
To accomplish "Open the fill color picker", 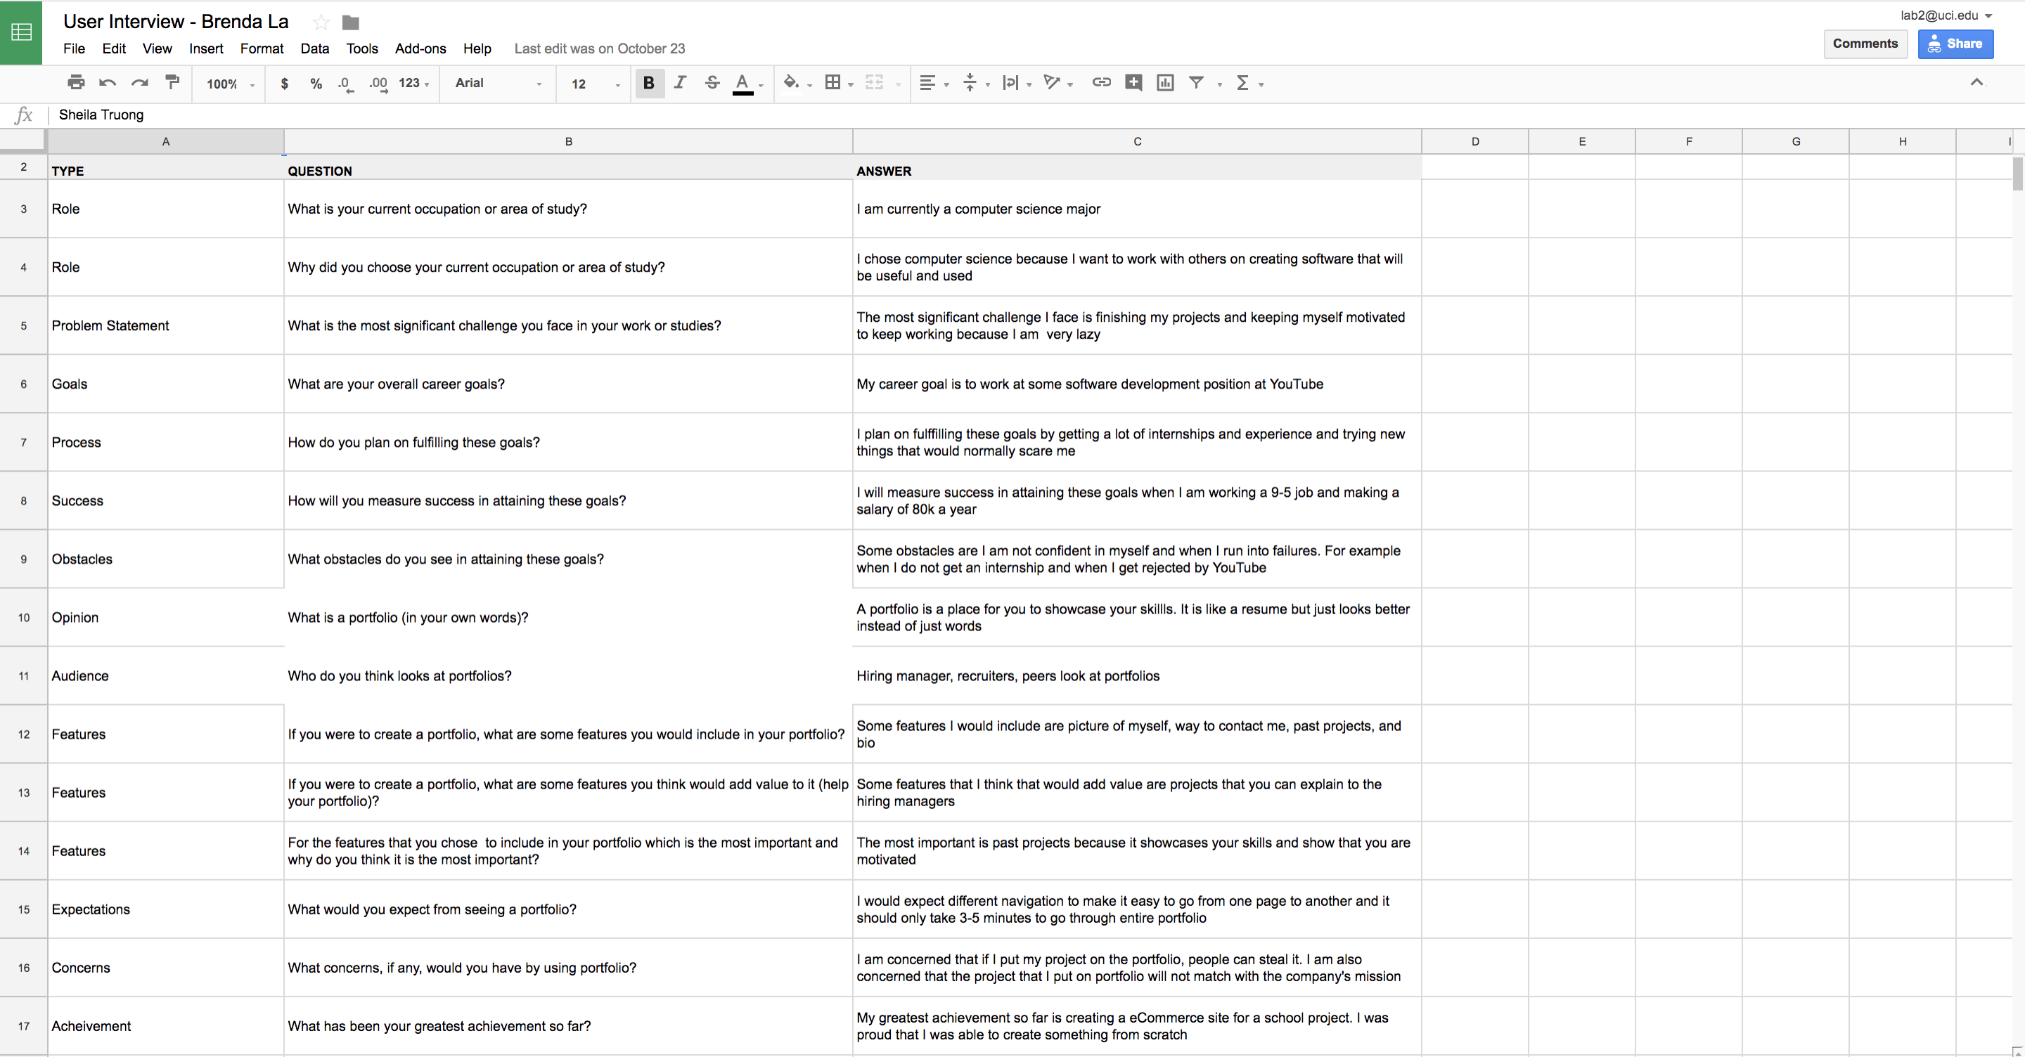I will click(792, 82).
